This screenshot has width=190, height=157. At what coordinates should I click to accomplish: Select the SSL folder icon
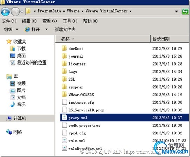64,79
